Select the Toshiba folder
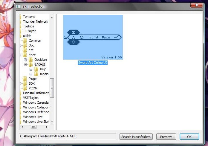The image size is (208, 146). point(28,26)
